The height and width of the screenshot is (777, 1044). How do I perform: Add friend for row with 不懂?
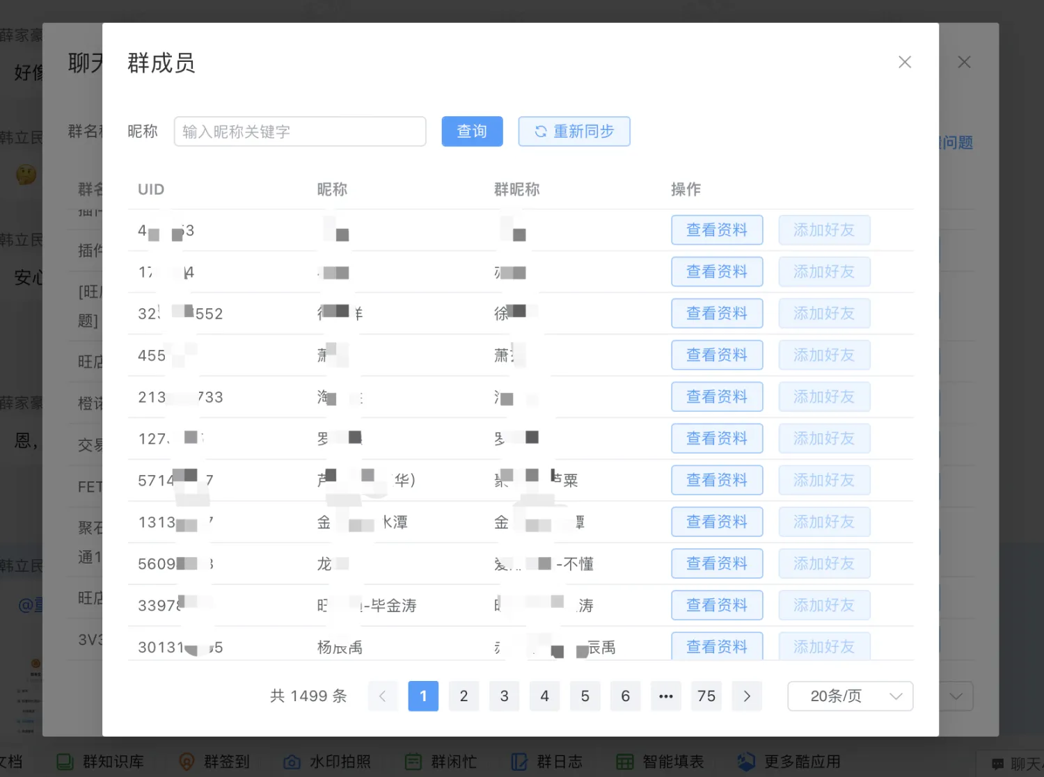pyautogui.click(x=824, y=563)
